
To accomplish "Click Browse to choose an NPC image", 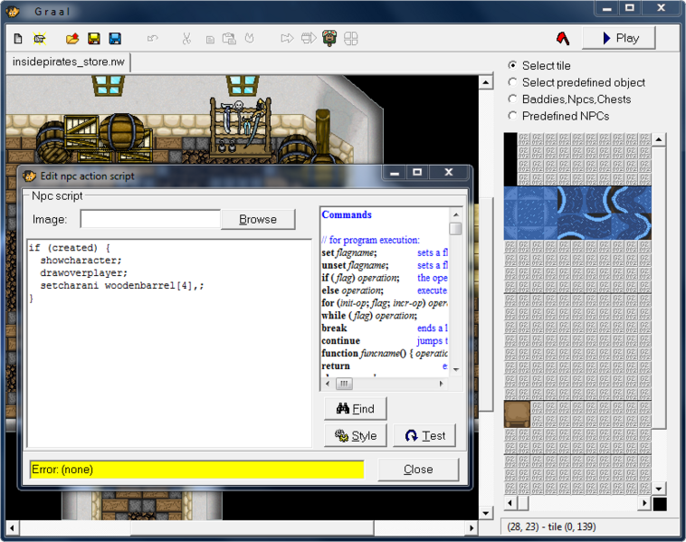I will click(x=258, y=219).
